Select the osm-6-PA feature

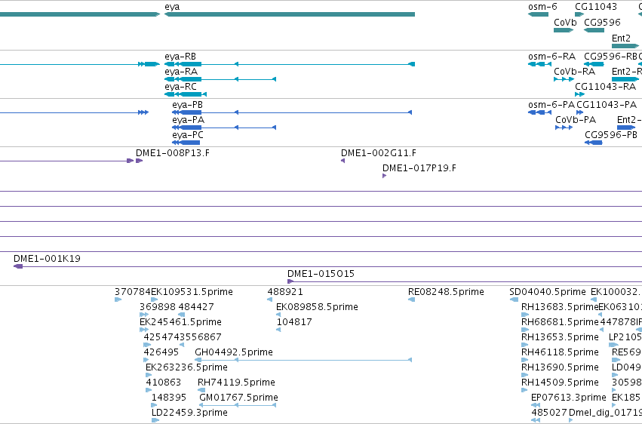tap(539, 112)
